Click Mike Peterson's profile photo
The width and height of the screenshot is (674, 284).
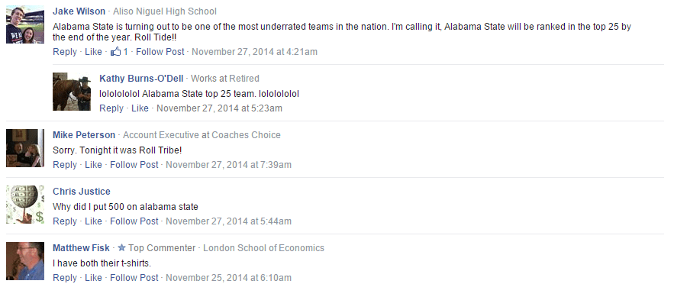(x=25, y=148)
